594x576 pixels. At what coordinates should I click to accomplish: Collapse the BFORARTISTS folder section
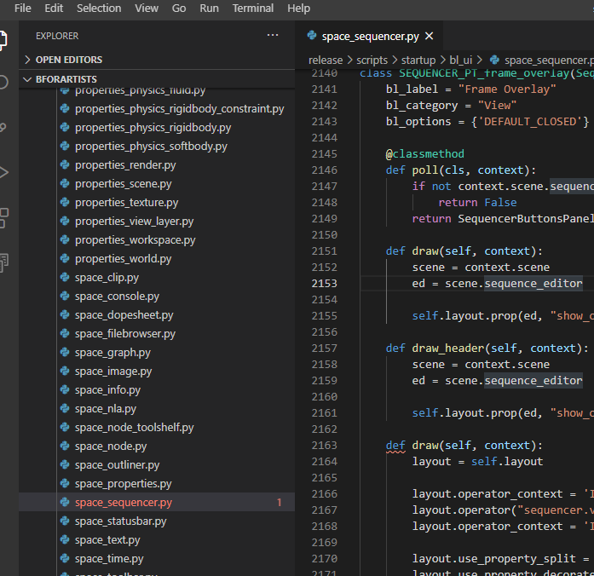[27, 79]
